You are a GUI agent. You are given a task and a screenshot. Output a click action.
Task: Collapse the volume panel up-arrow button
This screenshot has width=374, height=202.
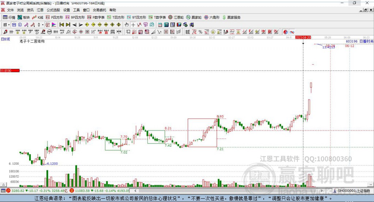[3, 184]
